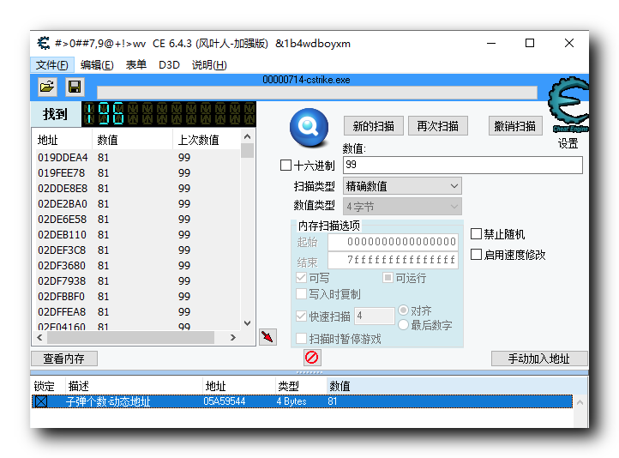Enable the 禁止随机 checkbox
Screen dimensions: 619x458
pos(476,234)
